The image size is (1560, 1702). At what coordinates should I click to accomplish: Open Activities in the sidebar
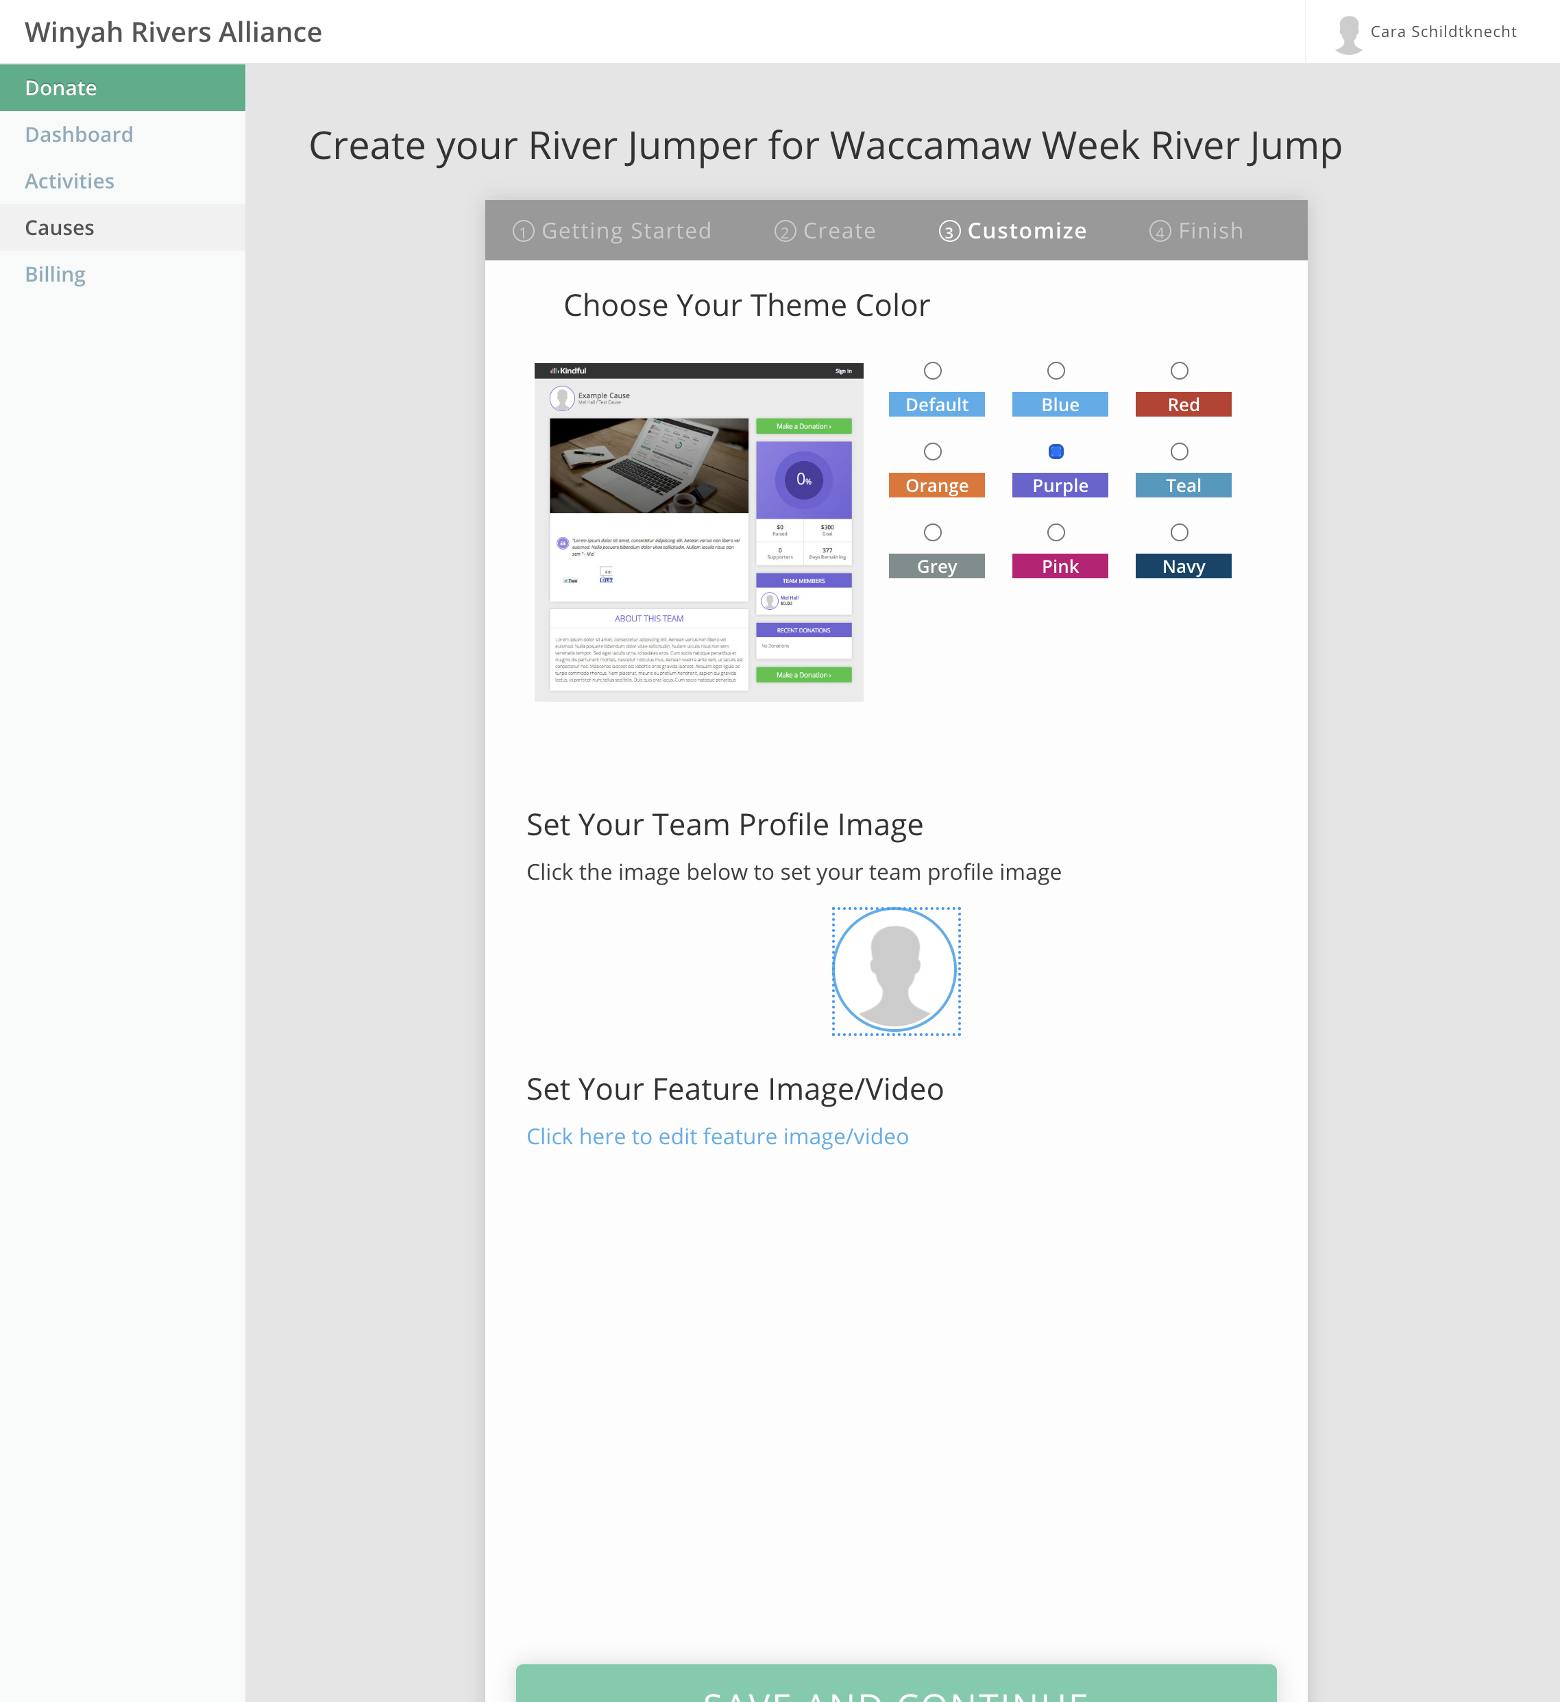[123, 181]
